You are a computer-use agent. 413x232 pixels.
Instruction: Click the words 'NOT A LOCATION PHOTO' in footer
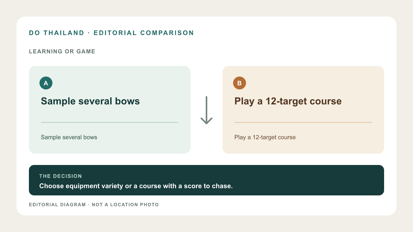[x=125, y=205]
